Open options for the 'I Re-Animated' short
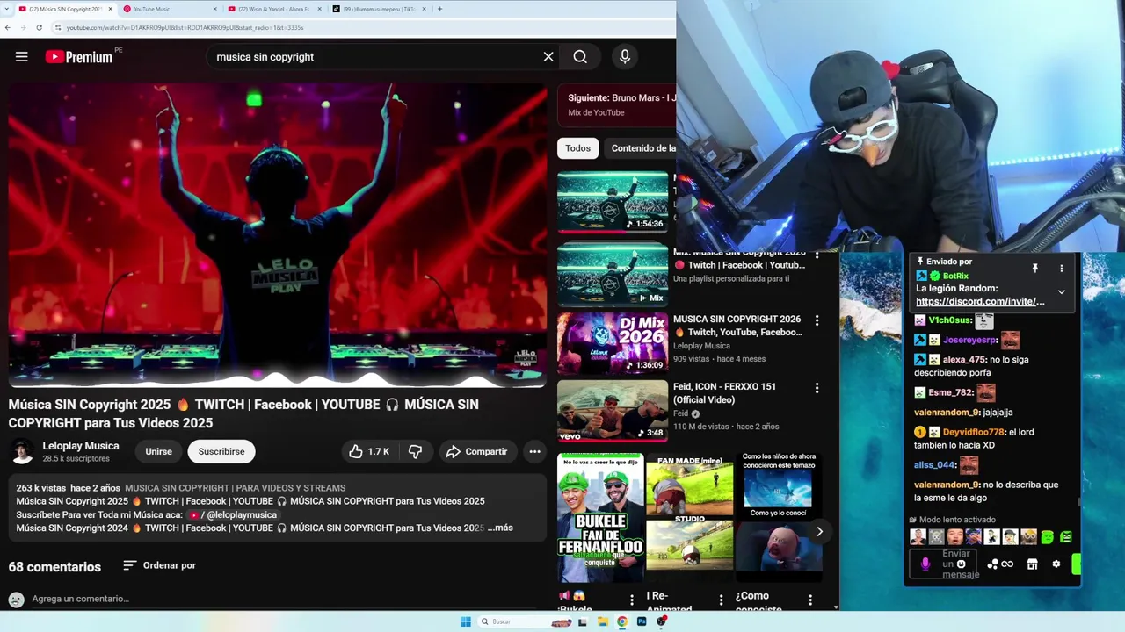1125x632 pixels. (721, 600)
